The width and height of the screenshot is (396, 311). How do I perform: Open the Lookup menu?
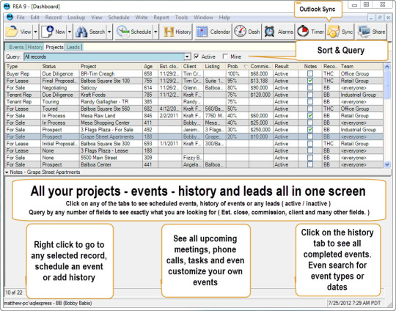[x=76, y=18]
